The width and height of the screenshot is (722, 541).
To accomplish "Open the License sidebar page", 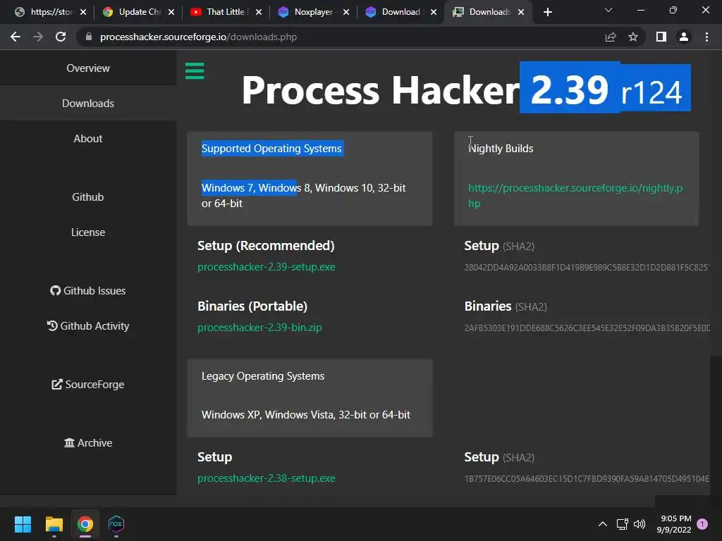I will pyautogui.click(x=88, y=232).
